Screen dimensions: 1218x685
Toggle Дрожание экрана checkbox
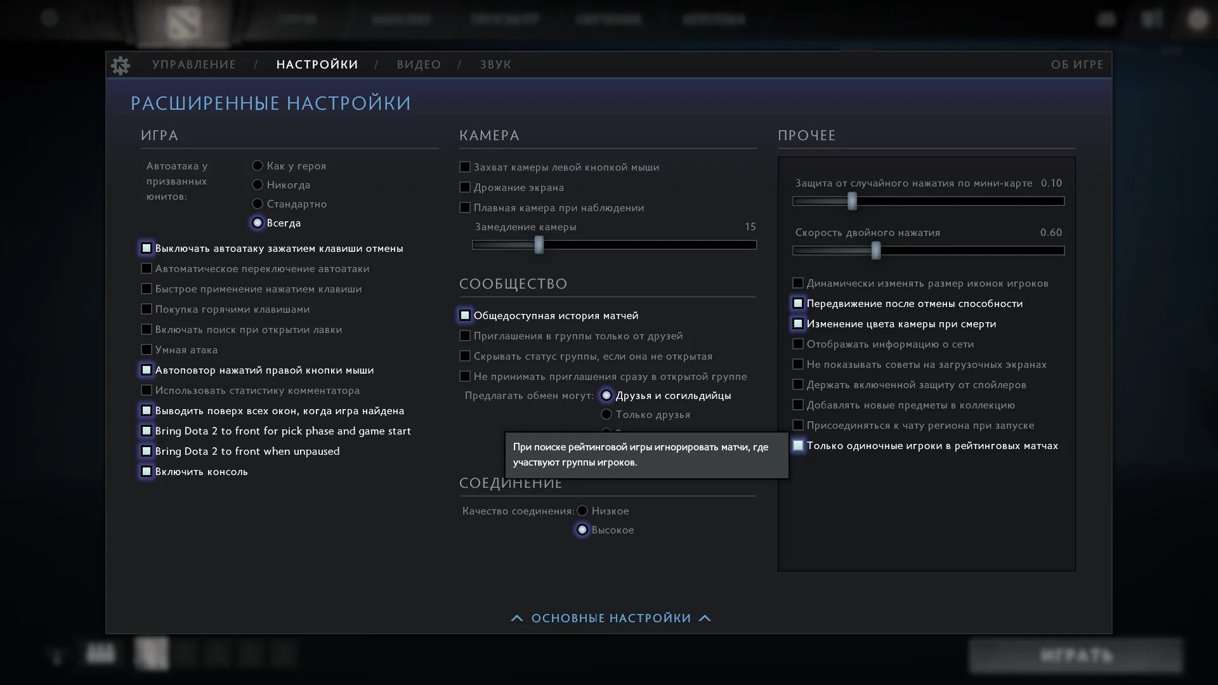[x=465, y=187]
